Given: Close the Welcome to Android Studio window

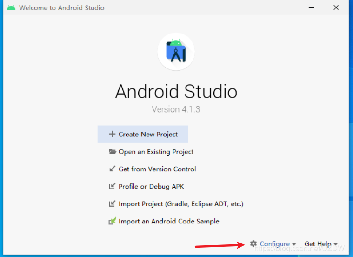Looking at the screenshot, I should click(x=336, y=7).
